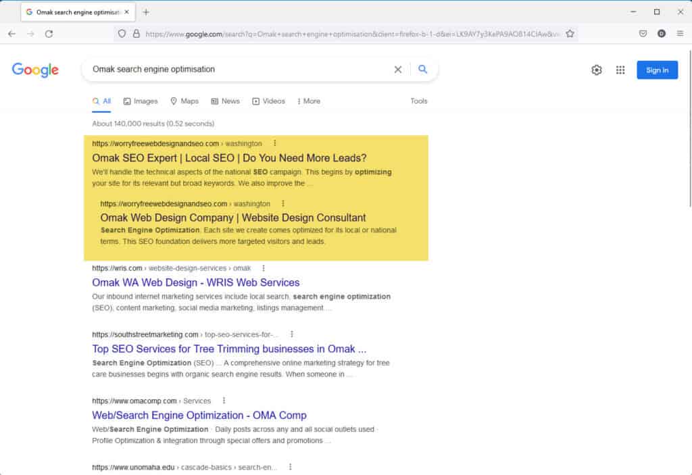Click the Google logo

click(x=35, y=70)
